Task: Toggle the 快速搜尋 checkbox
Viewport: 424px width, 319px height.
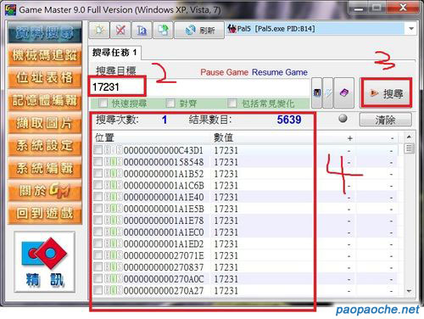Action: click(x=103, y=104)
